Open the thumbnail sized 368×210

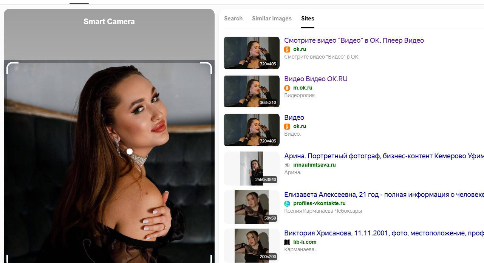click(x=252, y=91)
